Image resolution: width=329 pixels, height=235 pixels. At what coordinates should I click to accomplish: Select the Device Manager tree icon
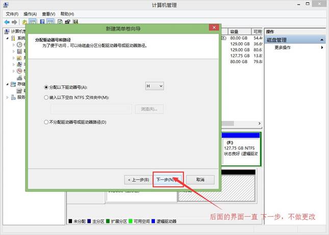point(19,77)
